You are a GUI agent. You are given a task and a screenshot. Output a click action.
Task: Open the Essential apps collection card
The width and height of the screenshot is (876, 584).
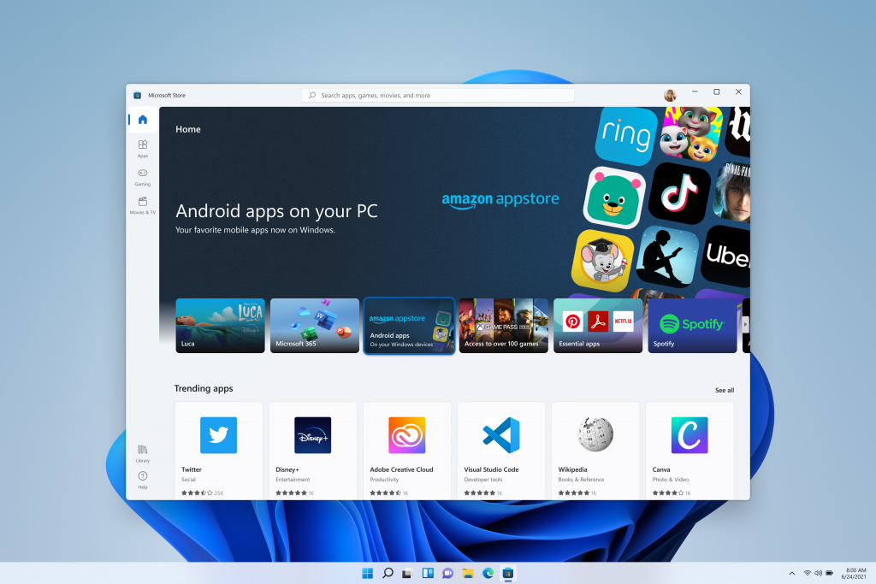coord(598,326)
